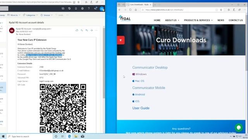Download Communicator Desktop for Mac OS
This screenshot has width=248, height=139.
(x=138, y=81)
